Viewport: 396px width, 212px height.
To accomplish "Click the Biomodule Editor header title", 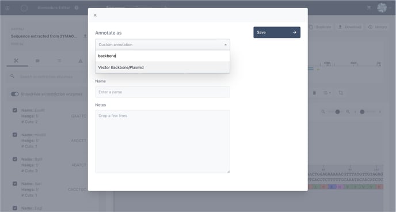I will coord(54,8).
